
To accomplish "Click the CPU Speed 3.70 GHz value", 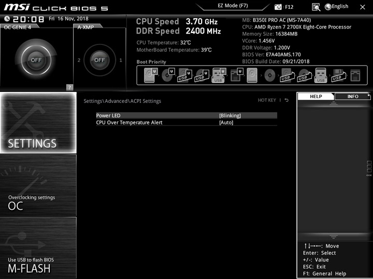I will click(202, 22).
